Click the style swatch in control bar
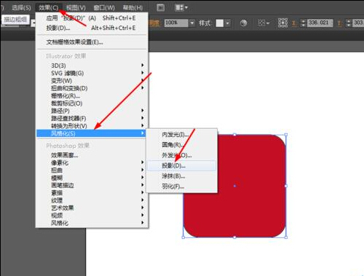Screen dimensions: 364x276 point(220,23)
